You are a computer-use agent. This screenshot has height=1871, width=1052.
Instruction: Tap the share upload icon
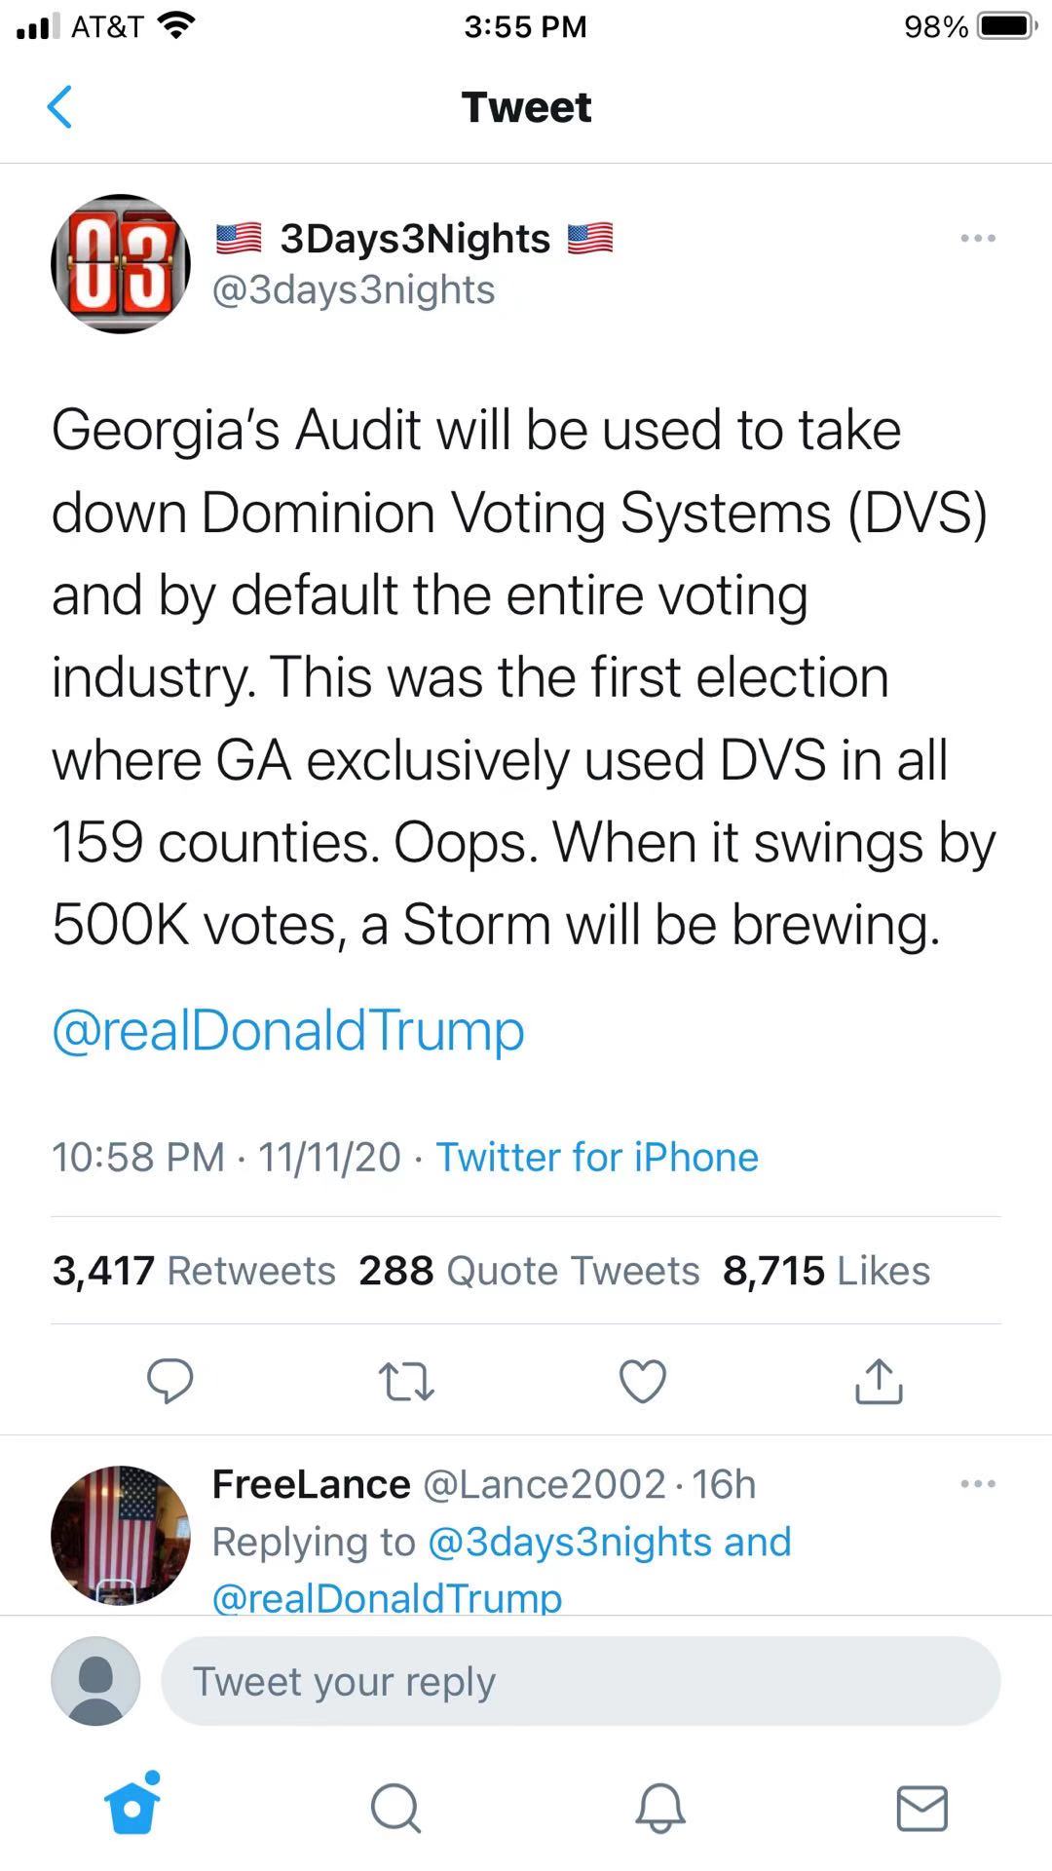(879, 1381)
